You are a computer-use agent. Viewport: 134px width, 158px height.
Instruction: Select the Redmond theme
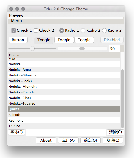point(64,120)
